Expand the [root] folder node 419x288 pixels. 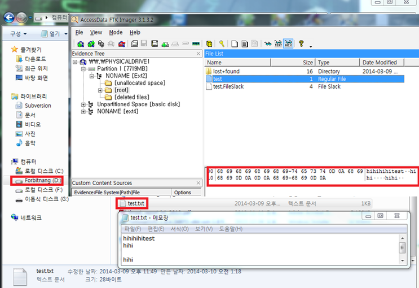tap(100, 90)
